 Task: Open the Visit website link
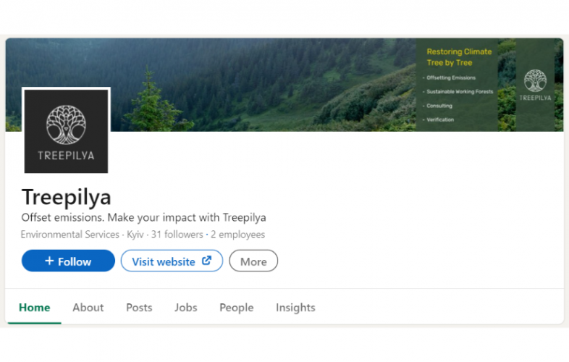164,261
